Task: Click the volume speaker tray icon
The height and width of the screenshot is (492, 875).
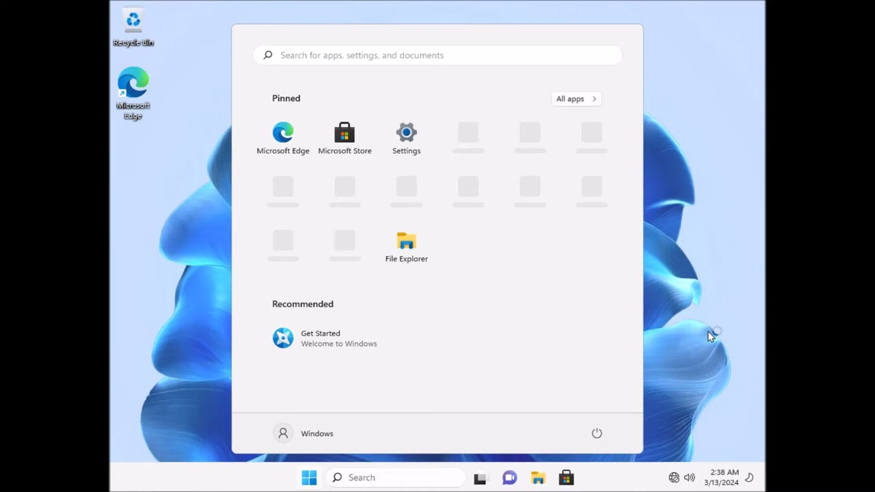Action: pyautogui.click(x=689, y=478)
